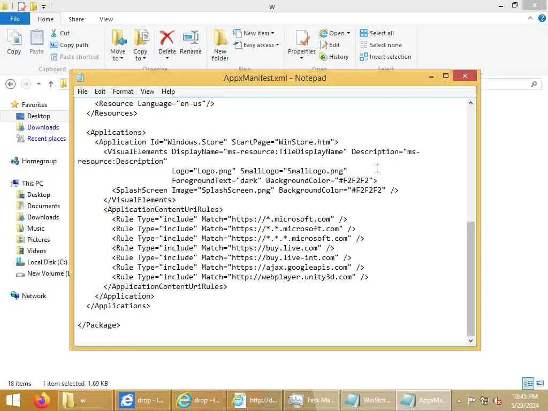Click the Cut scissors icon
The image size is (548, 411).
pos(54,33)
